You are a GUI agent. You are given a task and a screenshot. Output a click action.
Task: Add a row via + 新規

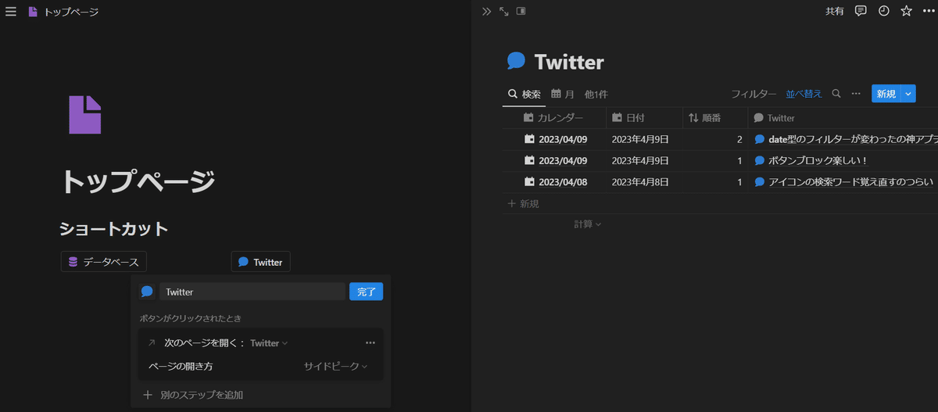click(524, 203)
